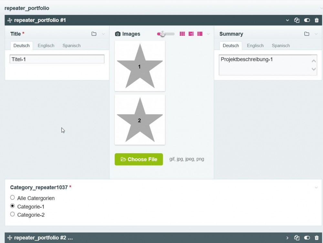Viewport: 323px width, 243px height.
Task: Clone repeater_portfolio #1 item
Action: (297, 20)
